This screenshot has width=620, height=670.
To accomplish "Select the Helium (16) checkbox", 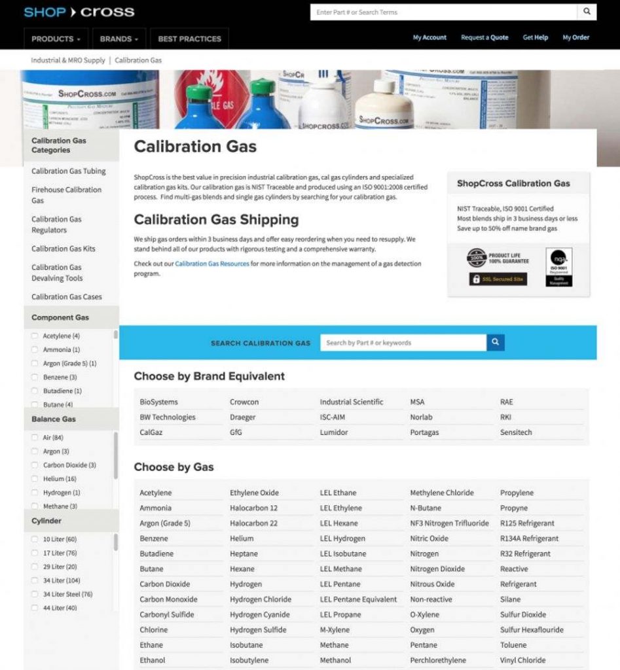I will (35, 478).
